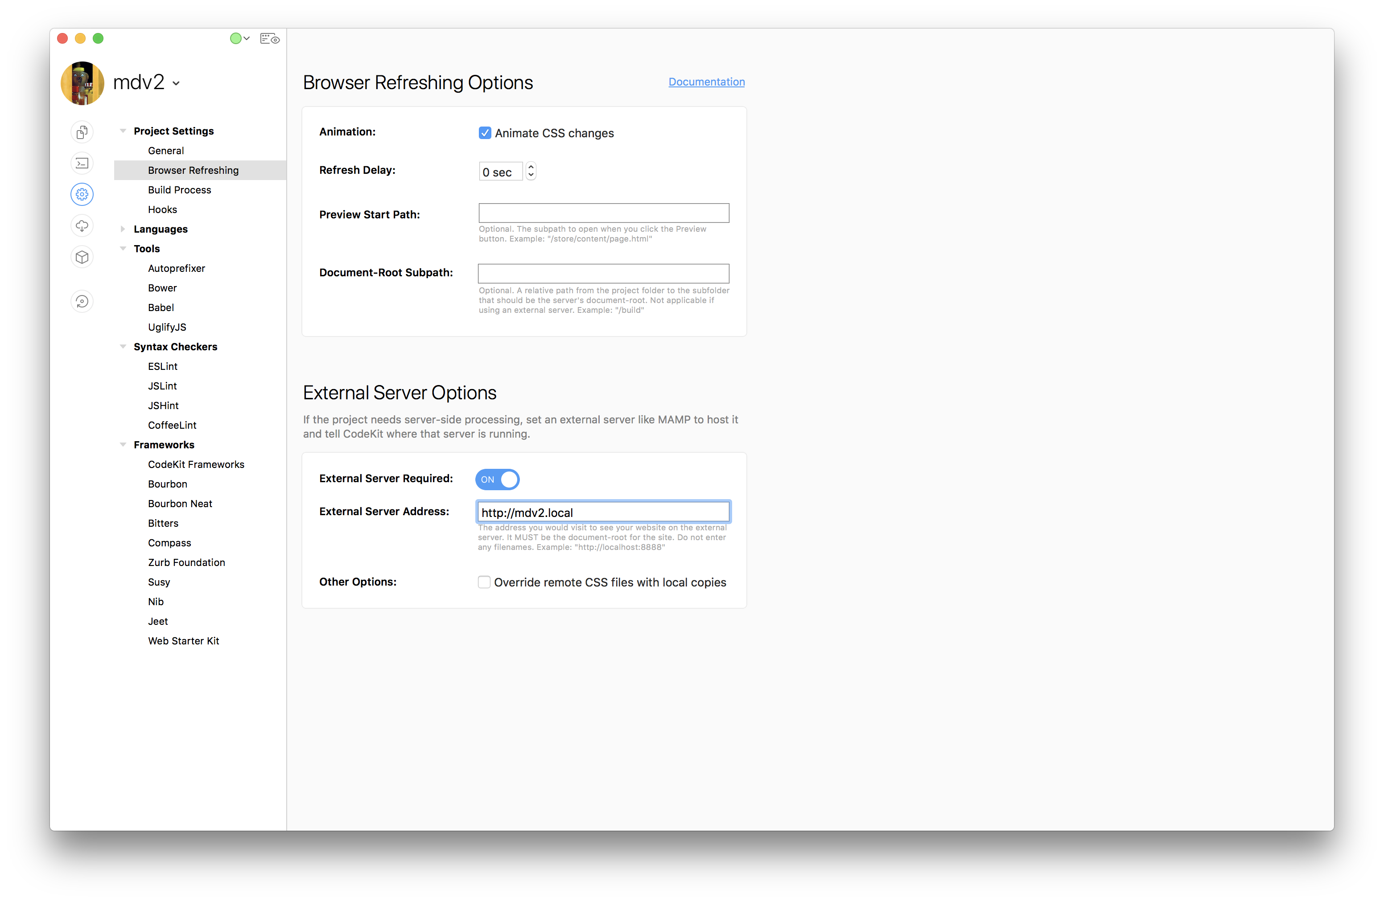1384x902 pixels.
Task: Collapse the Frameworks group
Action: [x=123, y=445]
